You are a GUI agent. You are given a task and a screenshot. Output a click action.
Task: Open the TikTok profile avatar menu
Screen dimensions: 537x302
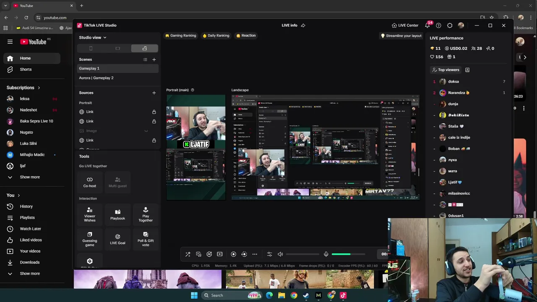click(461, 25)
